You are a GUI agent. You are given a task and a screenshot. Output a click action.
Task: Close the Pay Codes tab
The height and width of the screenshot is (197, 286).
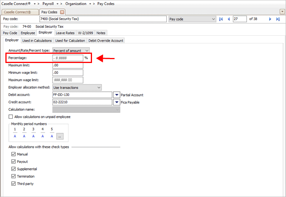(x=62, y=12)
